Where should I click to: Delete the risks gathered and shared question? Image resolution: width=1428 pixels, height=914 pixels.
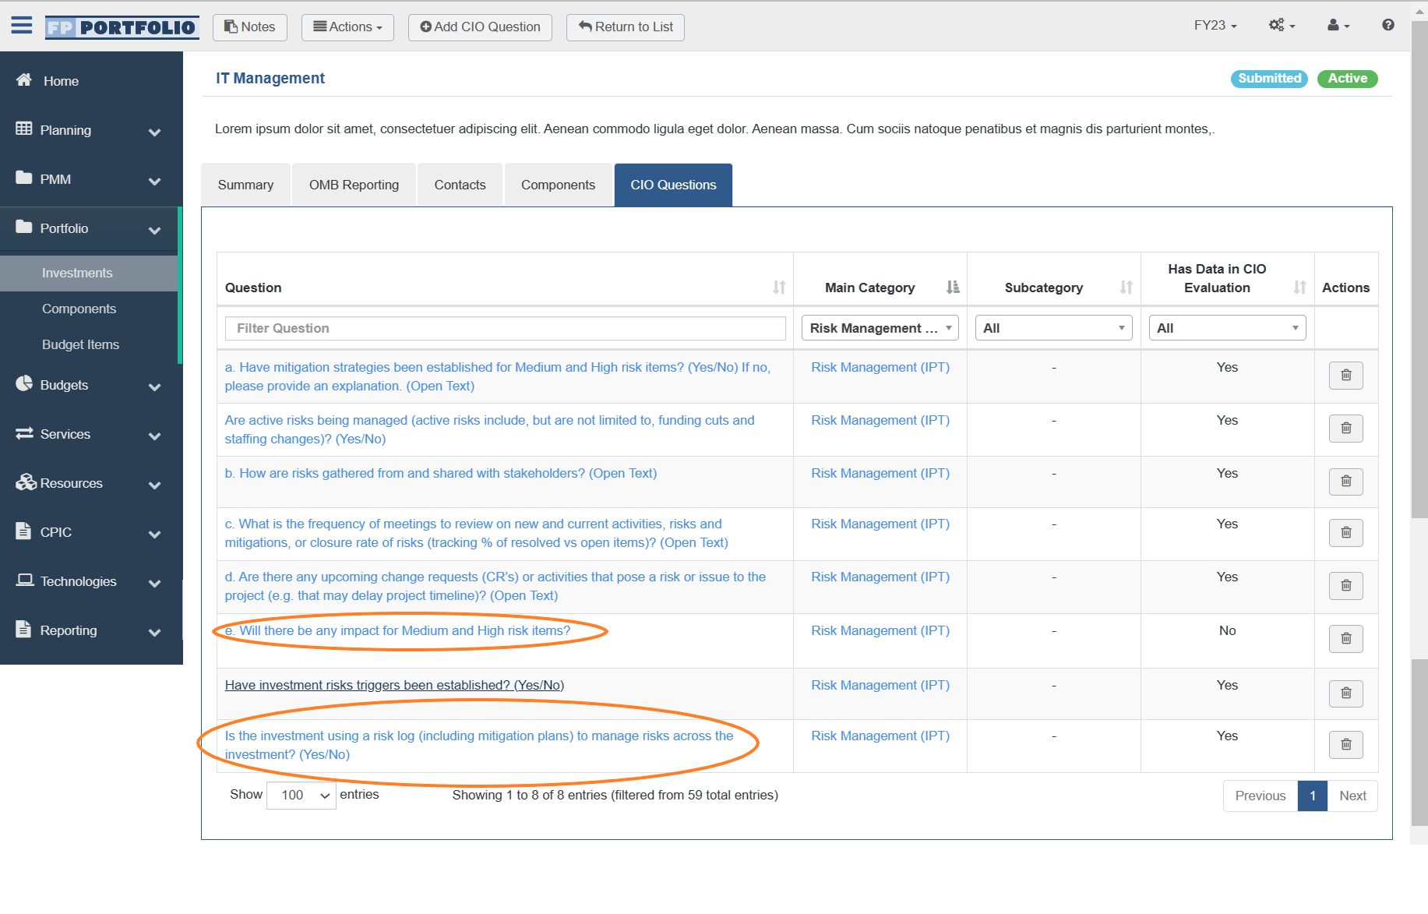(1345, 482)
